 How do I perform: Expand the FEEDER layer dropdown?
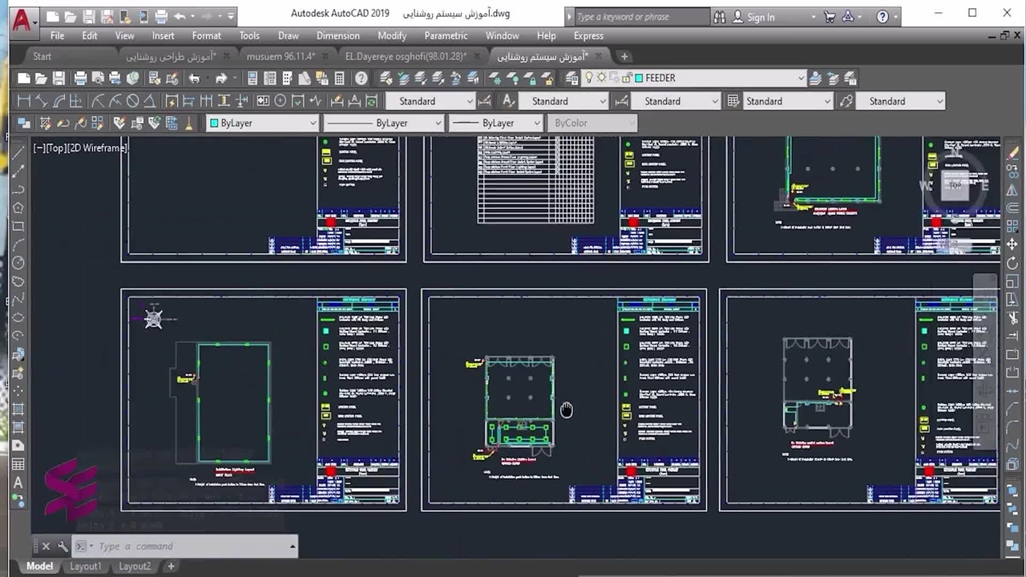tap(800, 78)
